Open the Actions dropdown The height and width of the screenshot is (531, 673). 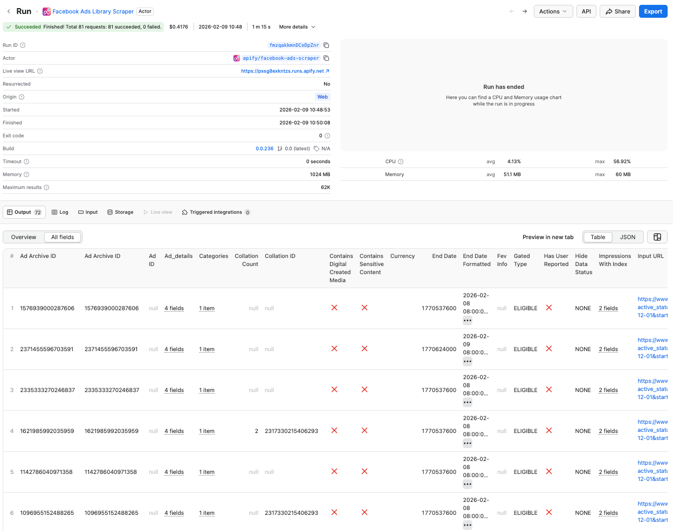[553, 11]
